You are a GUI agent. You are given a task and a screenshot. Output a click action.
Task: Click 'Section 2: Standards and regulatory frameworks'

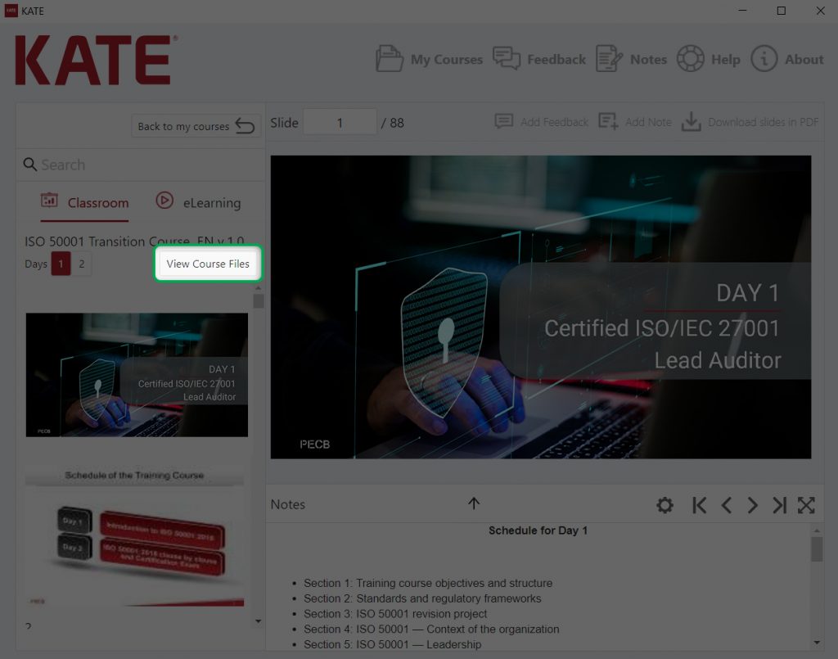[422, 598]
